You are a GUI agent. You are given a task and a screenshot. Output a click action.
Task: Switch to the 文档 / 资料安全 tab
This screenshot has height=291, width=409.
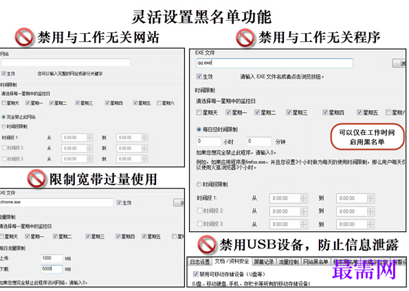[x=232, y=261]
